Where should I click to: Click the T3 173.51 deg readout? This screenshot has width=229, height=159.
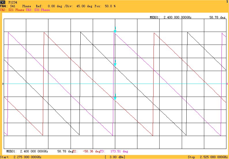[114, 151]
